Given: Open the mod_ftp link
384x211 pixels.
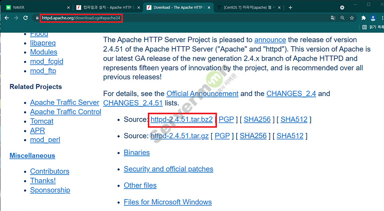Looking at the screenshot, I should tap(43, 71).
